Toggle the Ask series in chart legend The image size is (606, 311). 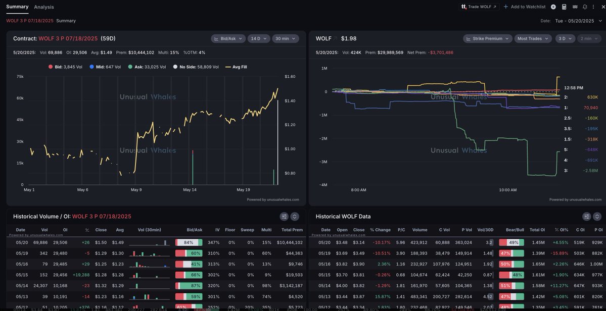(147, 67)
